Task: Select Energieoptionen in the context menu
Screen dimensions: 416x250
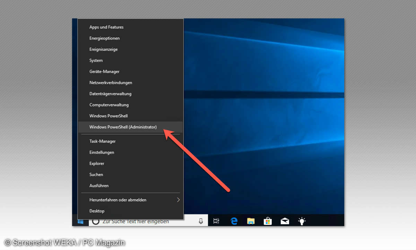Action: point(130,38)
